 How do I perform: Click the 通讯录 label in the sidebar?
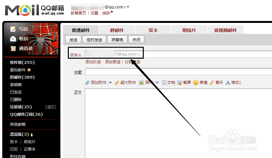(26, 48)
